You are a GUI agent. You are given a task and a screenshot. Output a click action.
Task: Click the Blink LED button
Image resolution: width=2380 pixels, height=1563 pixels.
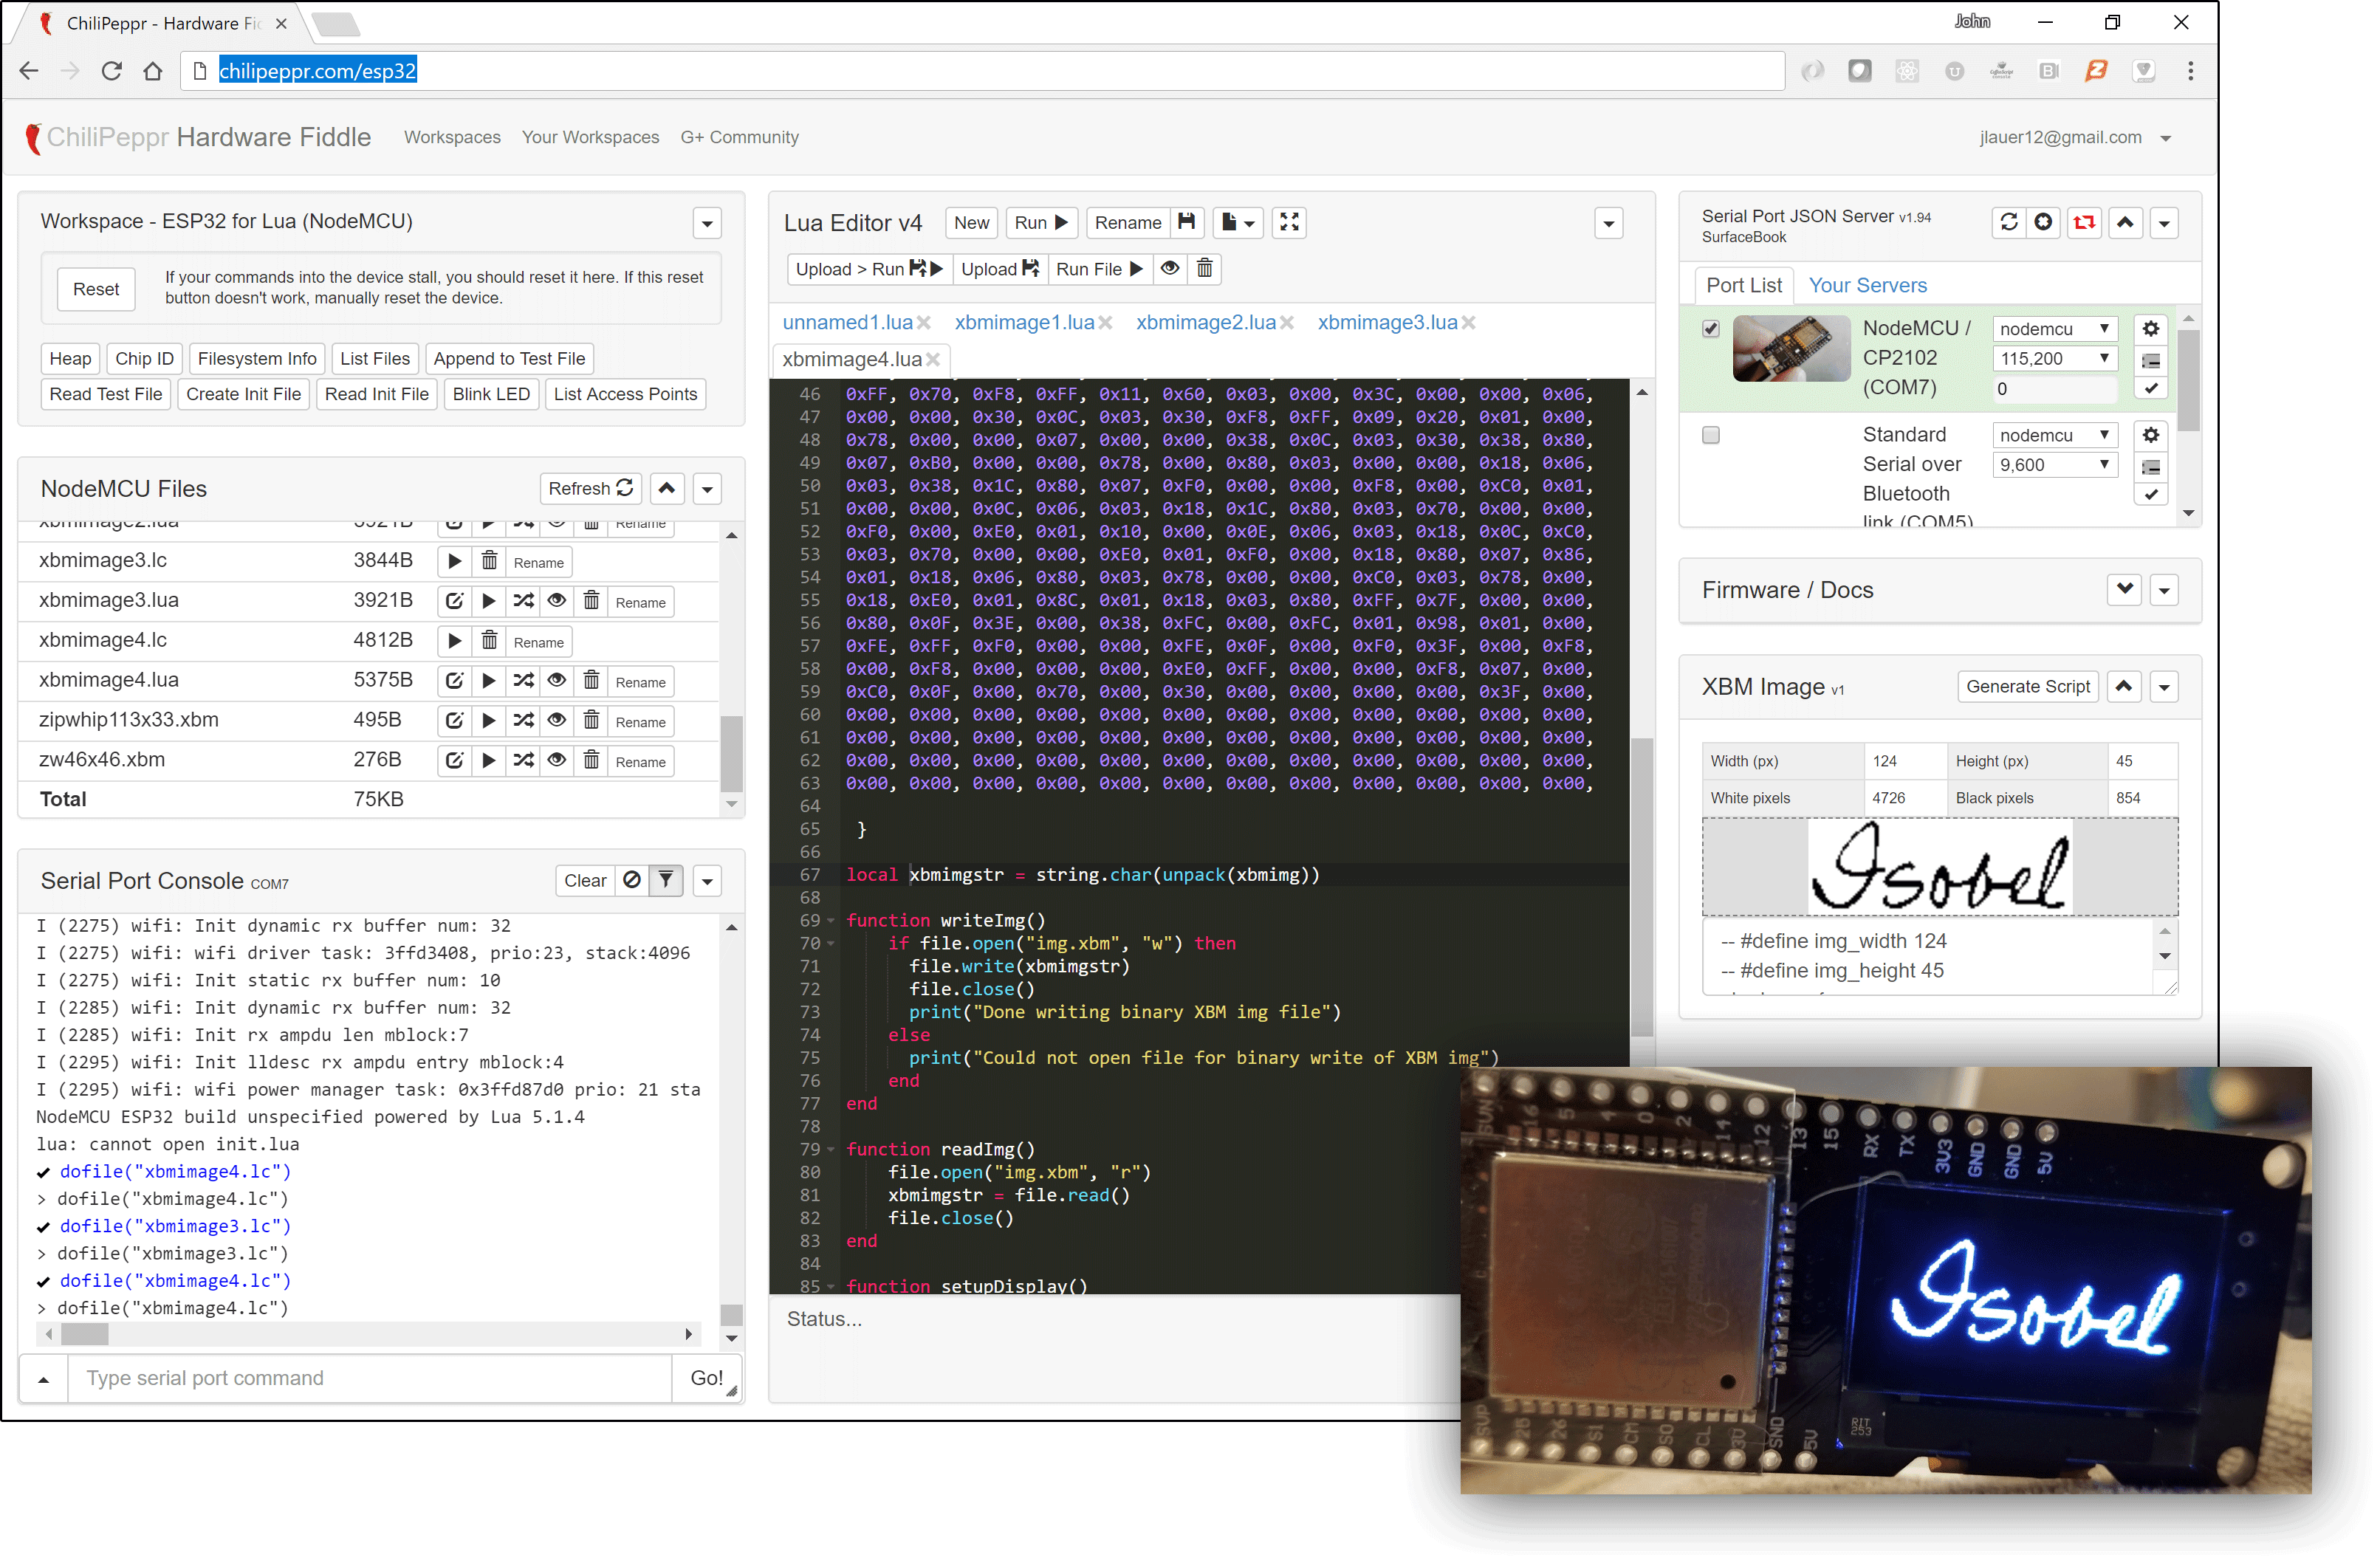click(x=490, y=394)
